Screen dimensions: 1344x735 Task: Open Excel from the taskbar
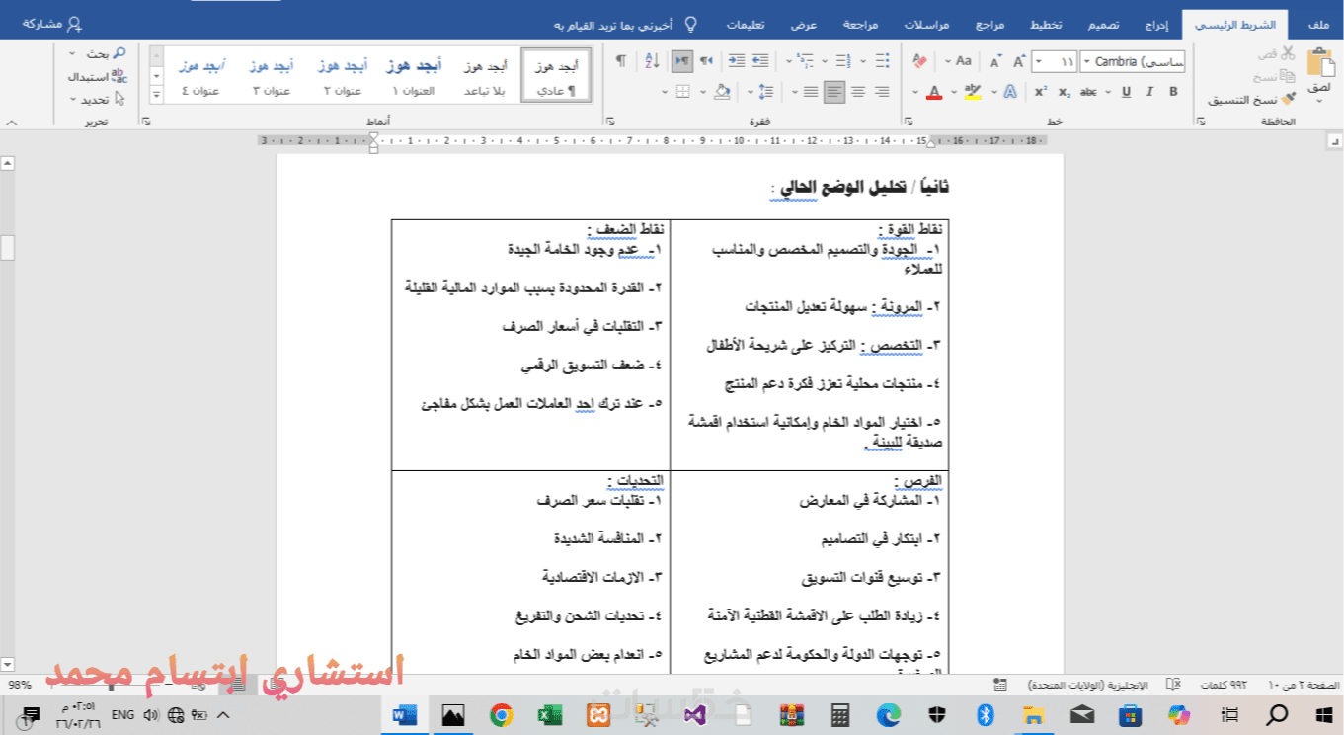(548, 715)
